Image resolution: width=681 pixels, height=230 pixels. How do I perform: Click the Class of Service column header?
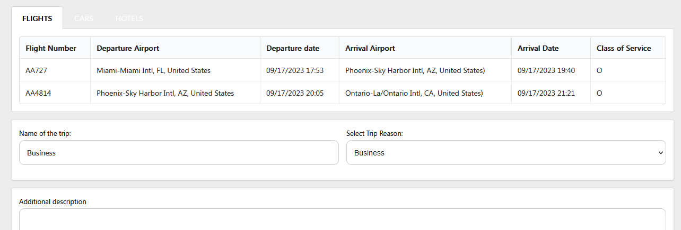624,48
